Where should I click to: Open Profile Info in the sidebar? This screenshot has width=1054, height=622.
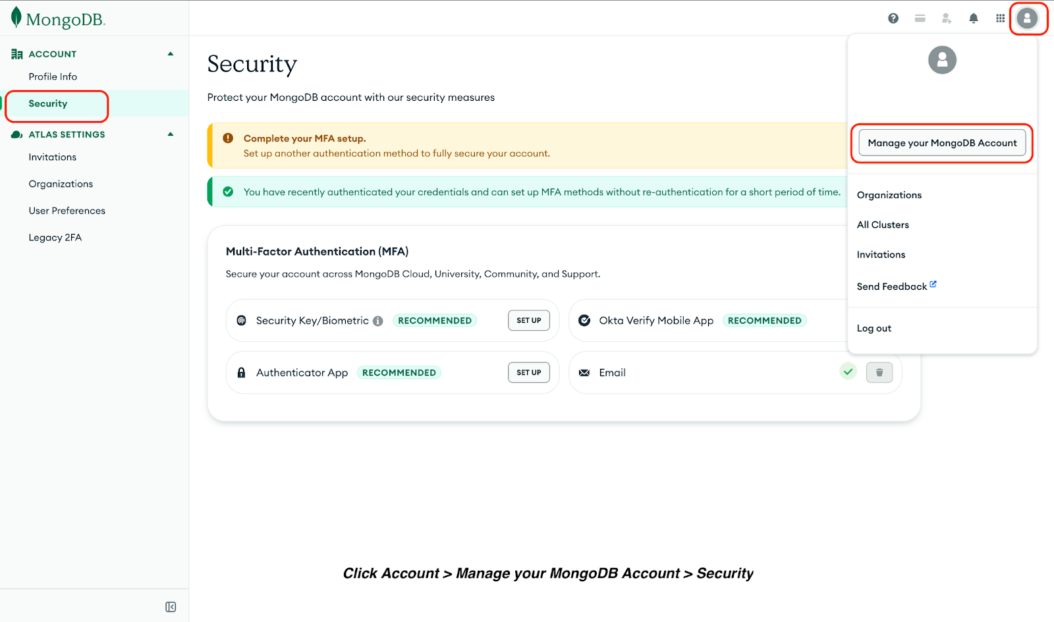click(x=53, y=76)
